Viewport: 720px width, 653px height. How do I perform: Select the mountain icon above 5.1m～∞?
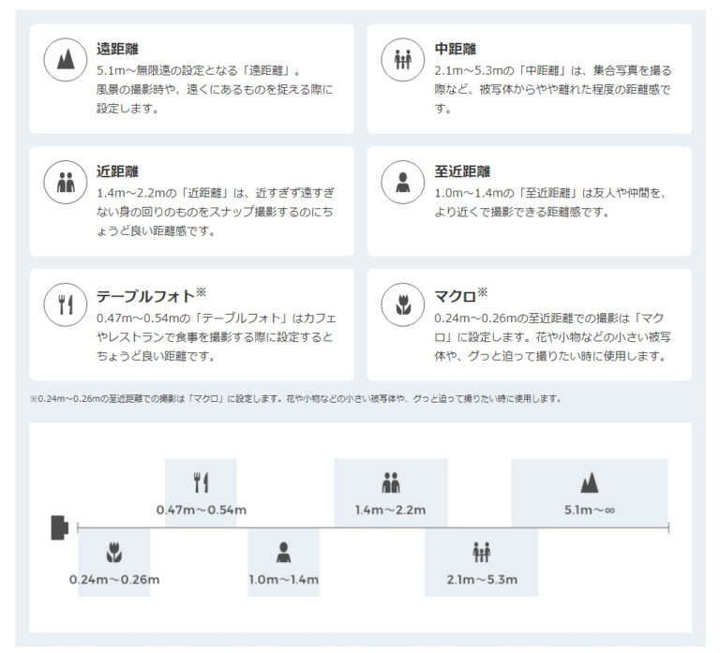pos(589,482)
